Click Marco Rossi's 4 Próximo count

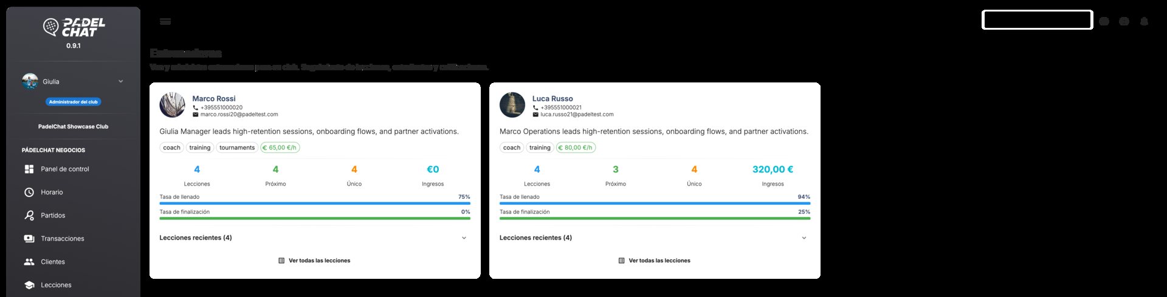coord(275,169)
